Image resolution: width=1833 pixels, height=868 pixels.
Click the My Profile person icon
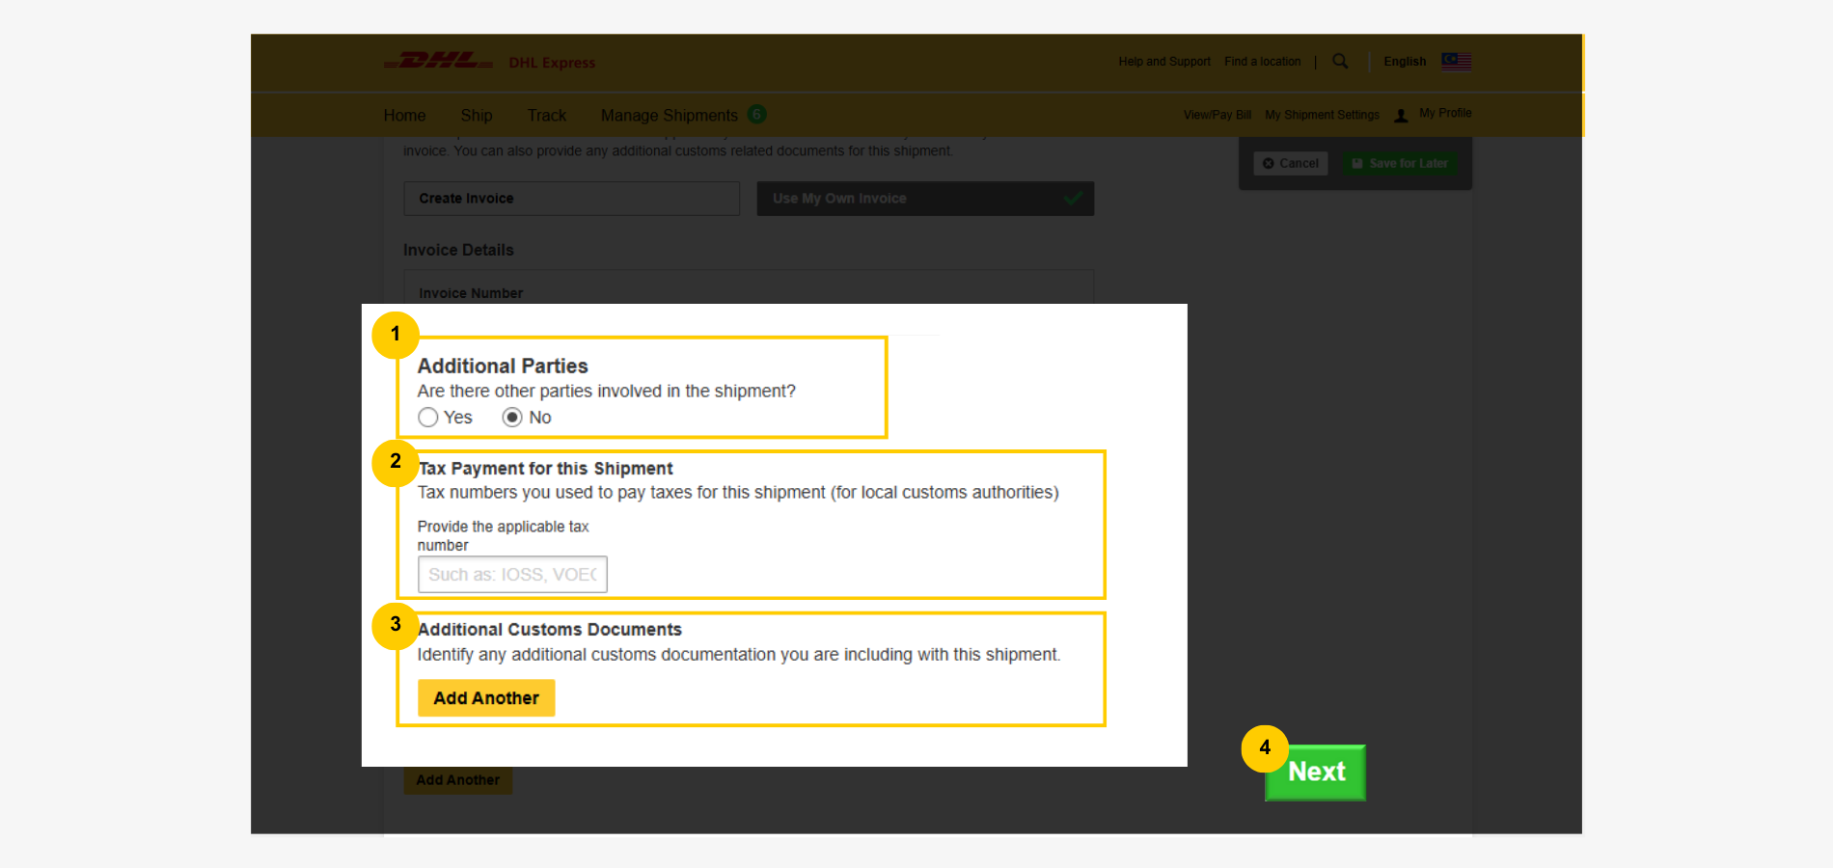(1401, 116)
